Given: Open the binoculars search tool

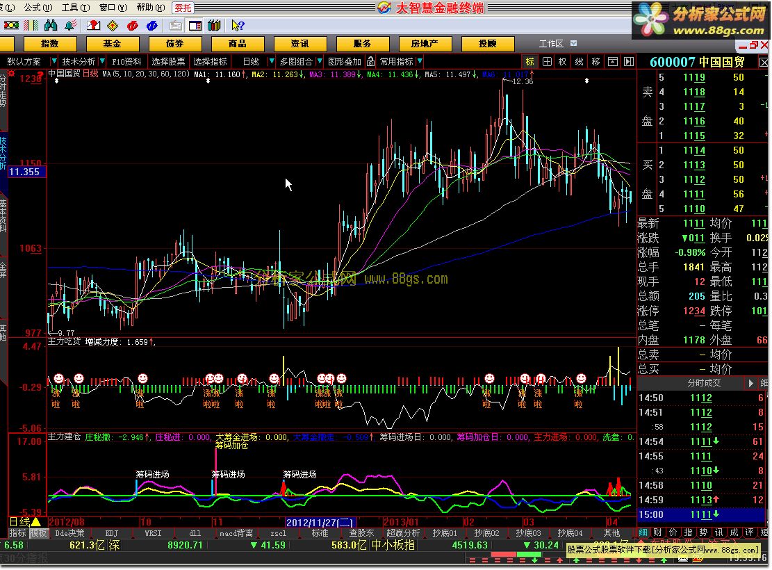Looking at the screenshot, I should pyautogui.click(x=51, y=25).
